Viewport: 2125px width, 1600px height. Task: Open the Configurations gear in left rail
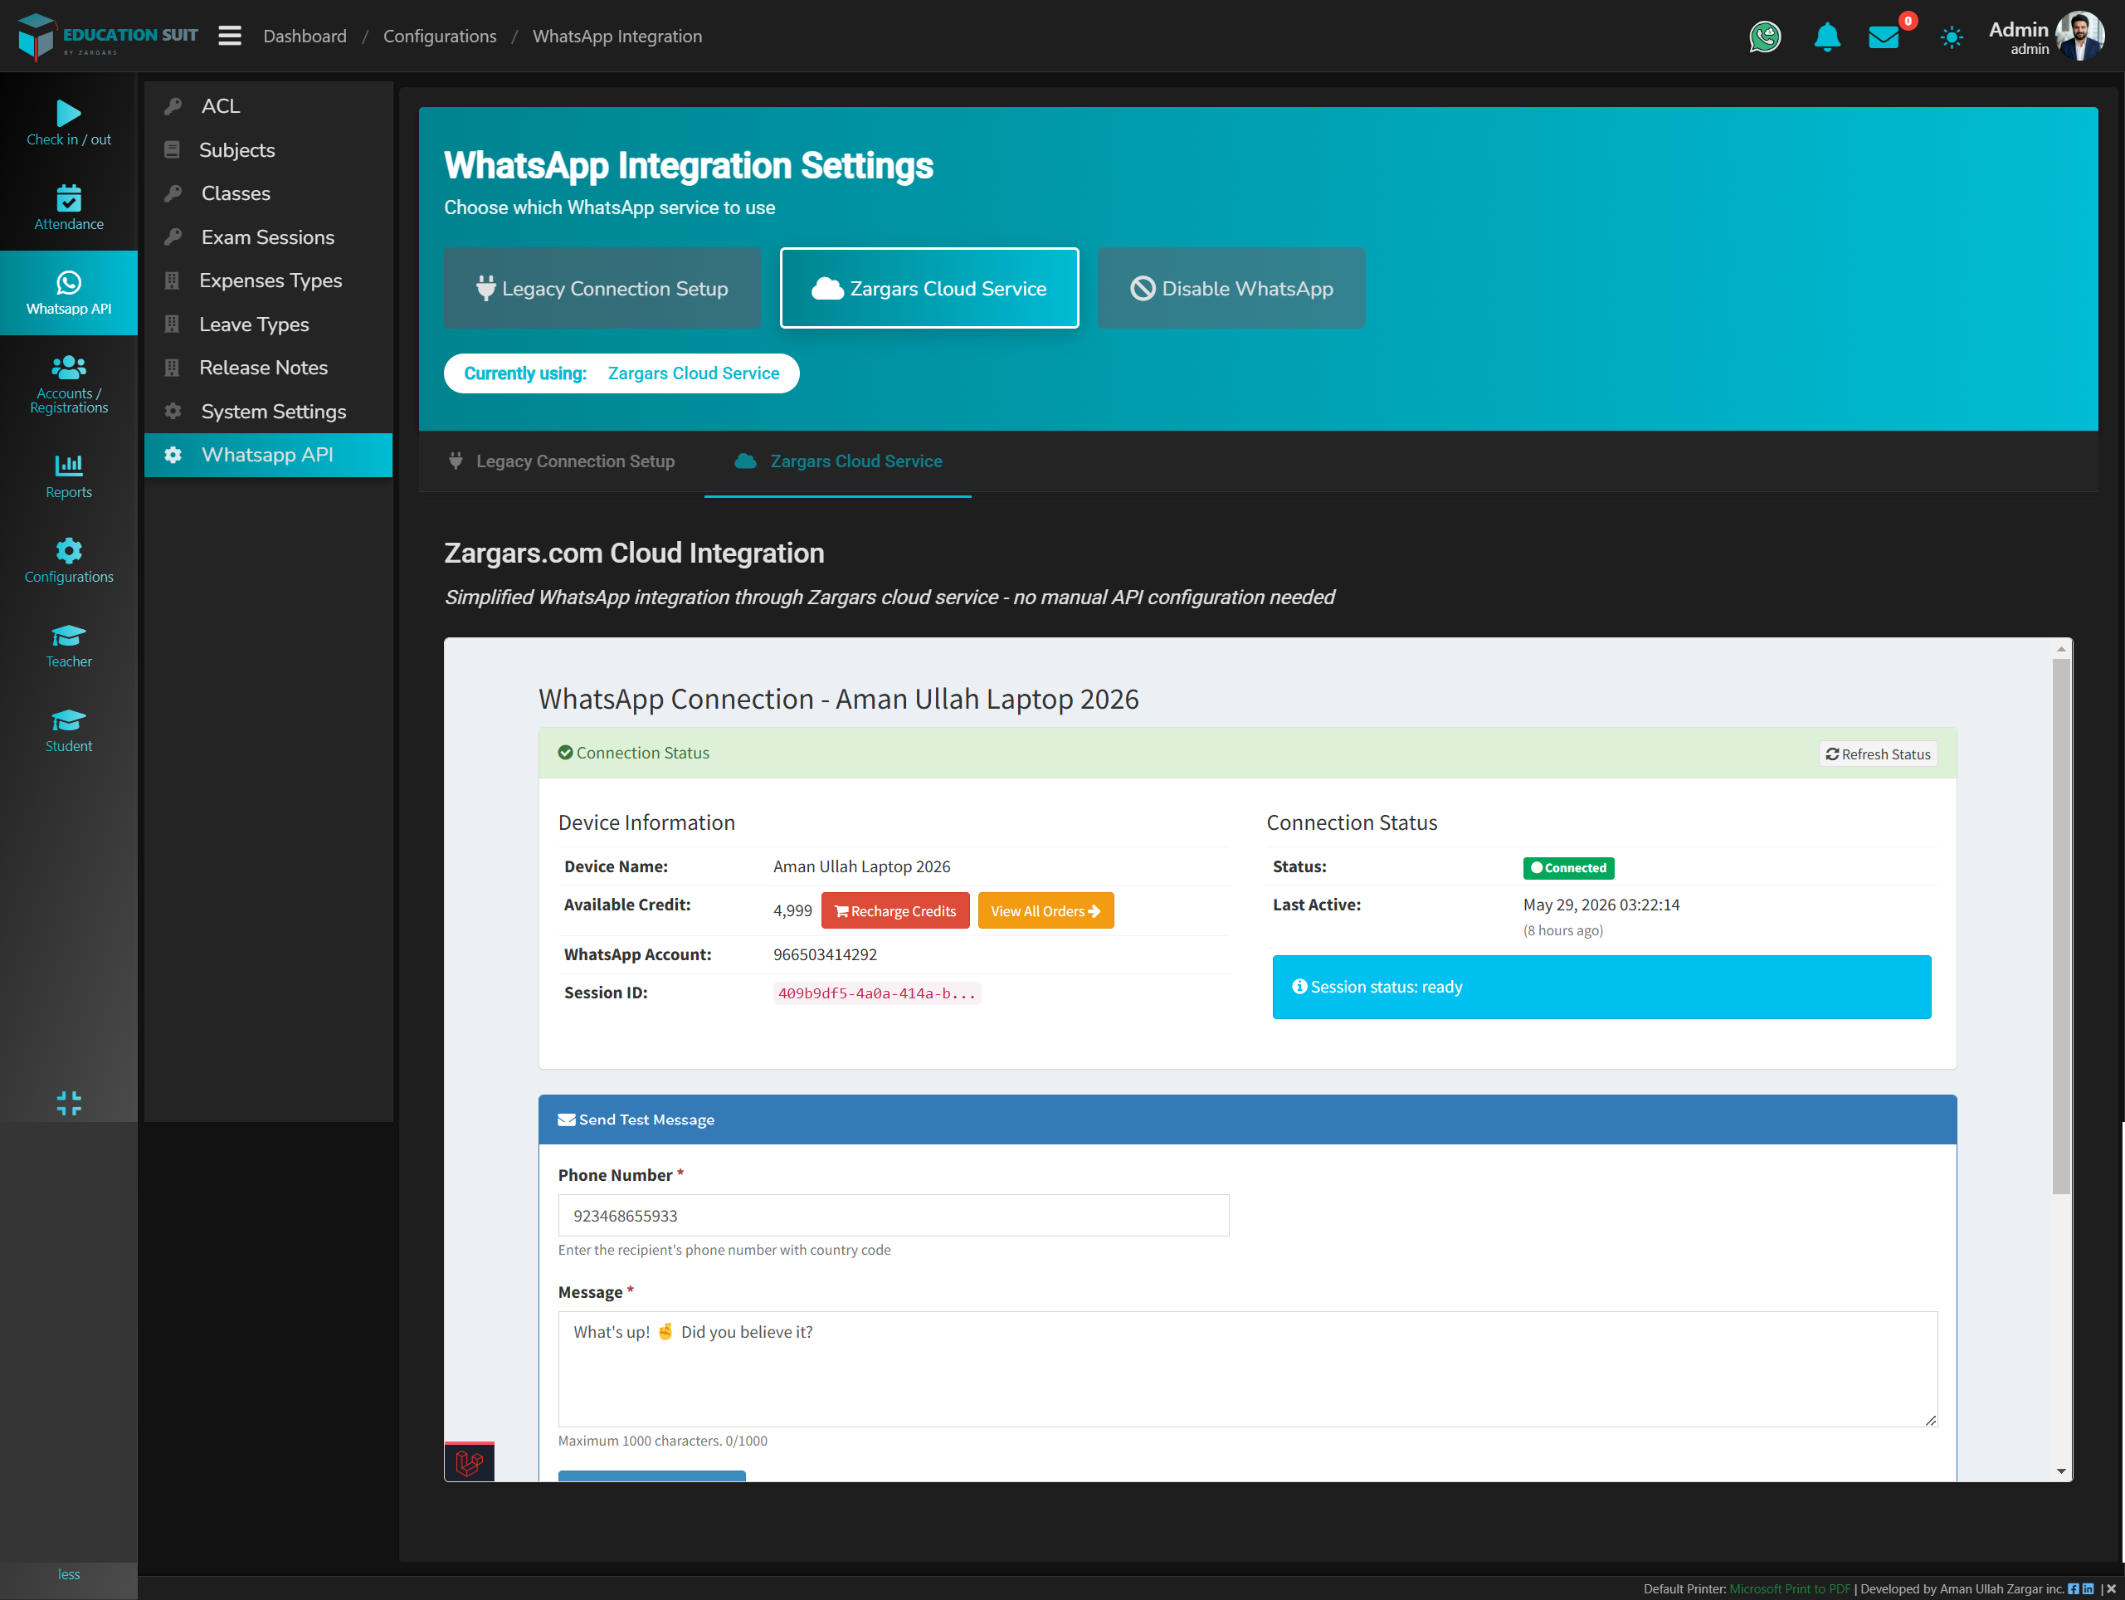click(x=68, y=561)
